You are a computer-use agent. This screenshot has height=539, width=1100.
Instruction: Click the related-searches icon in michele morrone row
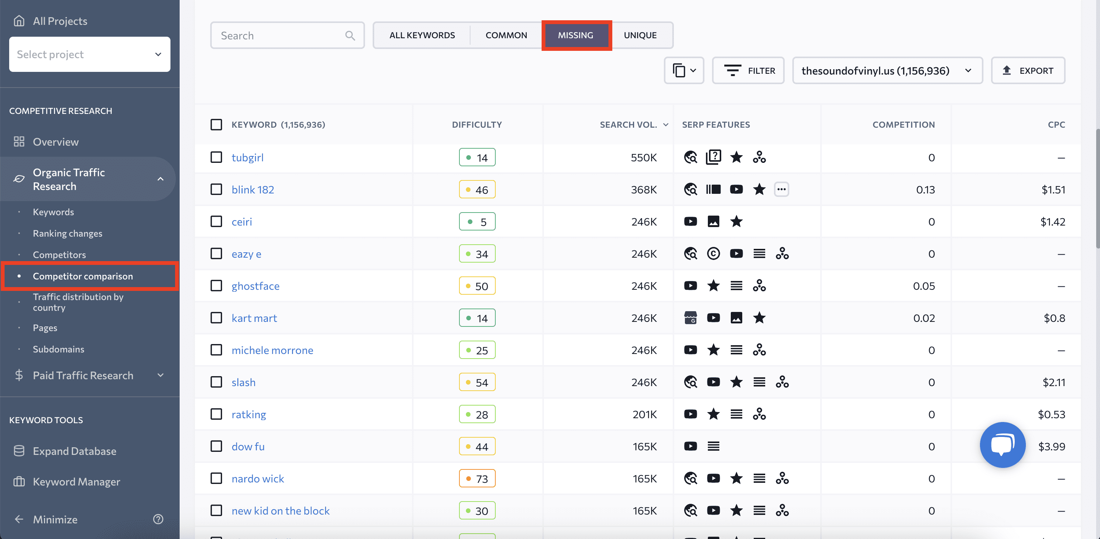(x=759, y=350)
